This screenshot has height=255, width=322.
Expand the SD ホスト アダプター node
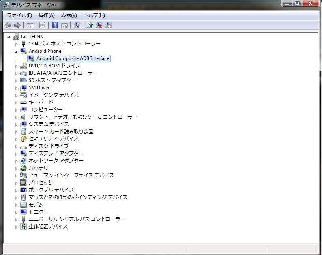16,81
